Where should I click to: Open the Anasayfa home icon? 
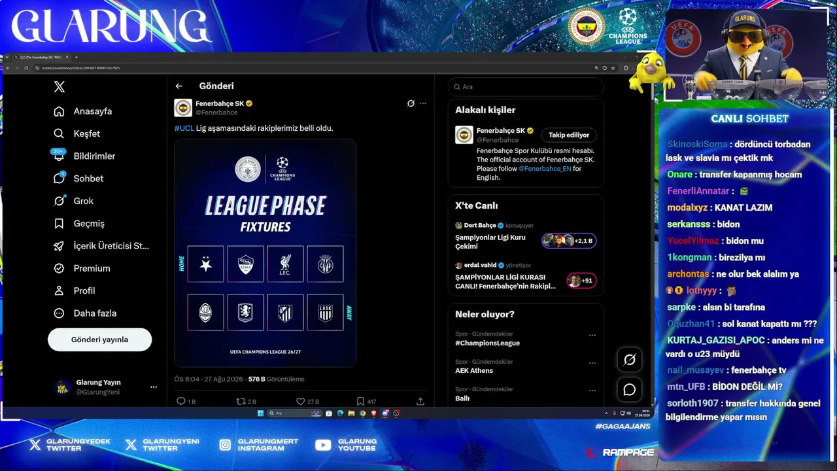coord(59,111)
